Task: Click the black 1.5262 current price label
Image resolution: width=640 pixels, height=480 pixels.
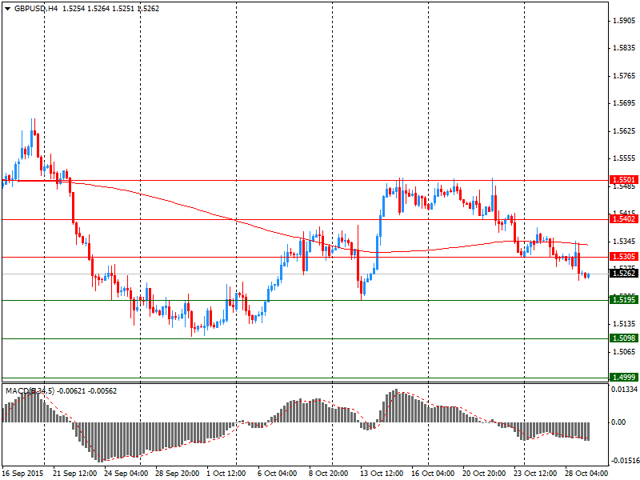Action: click(x=624, y=274)
